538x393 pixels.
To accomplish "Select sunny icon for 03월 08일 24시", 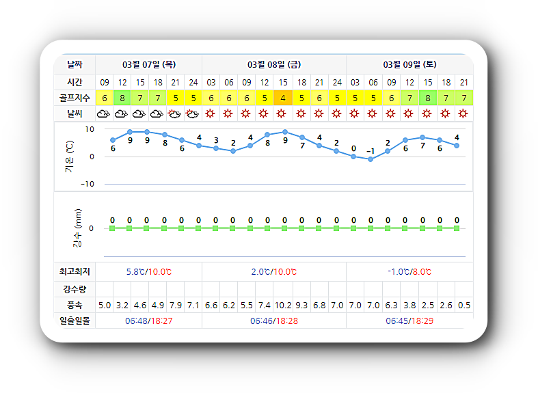I will click(x=337, y=113).
